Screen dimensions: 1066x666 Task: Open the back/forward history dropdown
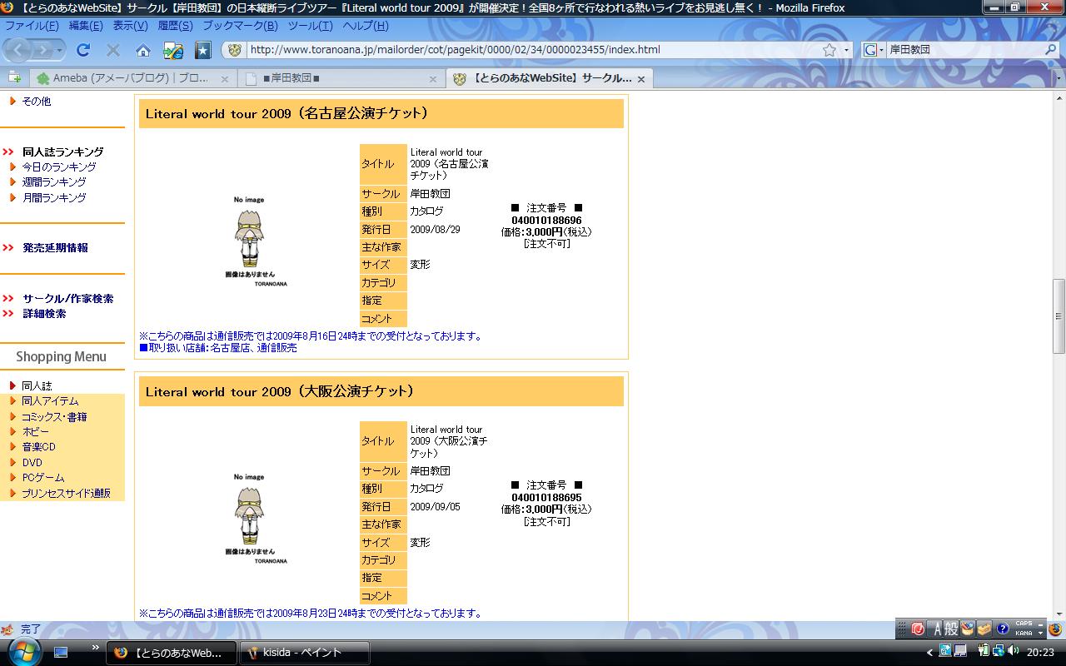(60, 50)
